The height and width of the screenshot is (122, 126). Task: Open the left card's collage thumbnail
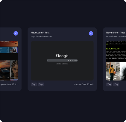[9, 61]
